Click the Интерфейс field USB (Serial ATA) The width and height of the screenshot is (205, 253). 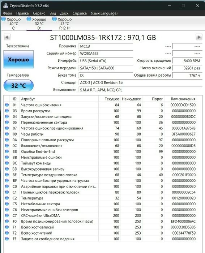[x=106, y=61]
